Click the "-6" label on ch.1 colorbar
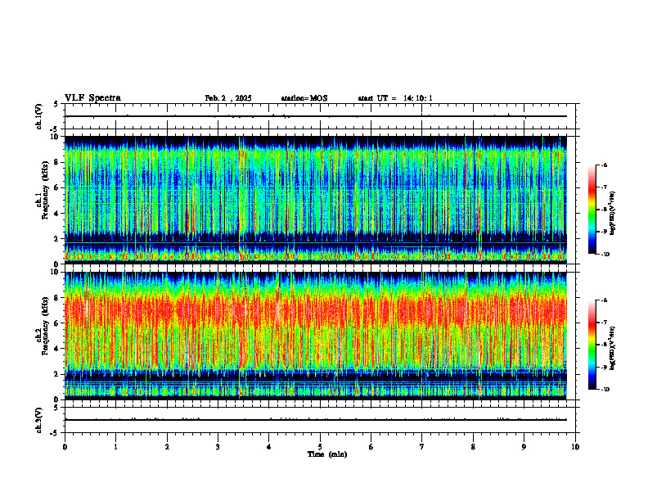The height and width of the screenshot is (501, 648). [604, 165]
